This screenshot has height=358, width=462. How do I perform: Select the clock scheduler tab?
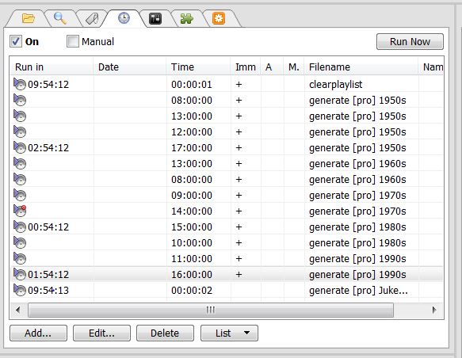124,18
